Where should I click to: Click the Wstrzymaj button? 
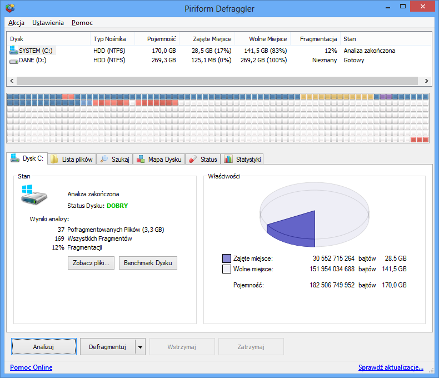click(182, 347)
